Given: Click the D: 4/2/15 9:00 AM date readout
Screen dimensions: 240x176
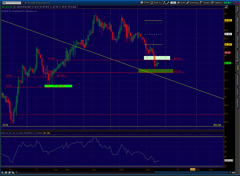Looking at the screenshot, I should point(22,7).
